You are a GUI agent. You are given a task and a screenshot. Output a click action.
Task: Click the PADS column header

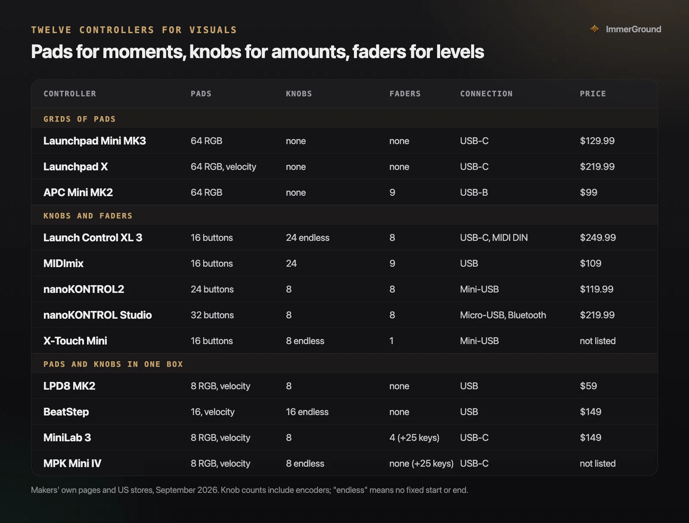pos(201,94)
